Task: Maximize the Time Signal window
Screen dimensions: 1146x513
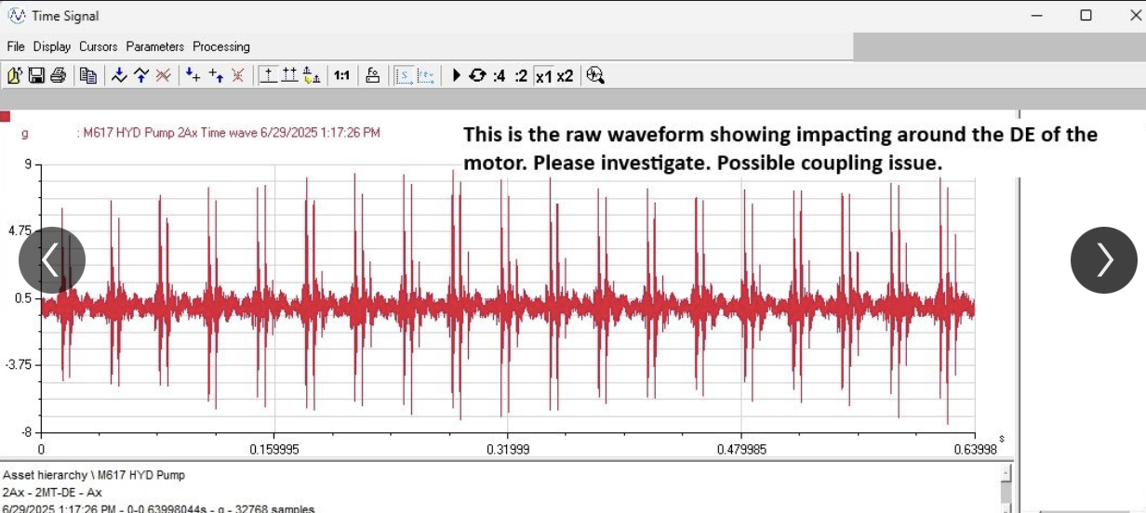Action: click(1086, 16)
